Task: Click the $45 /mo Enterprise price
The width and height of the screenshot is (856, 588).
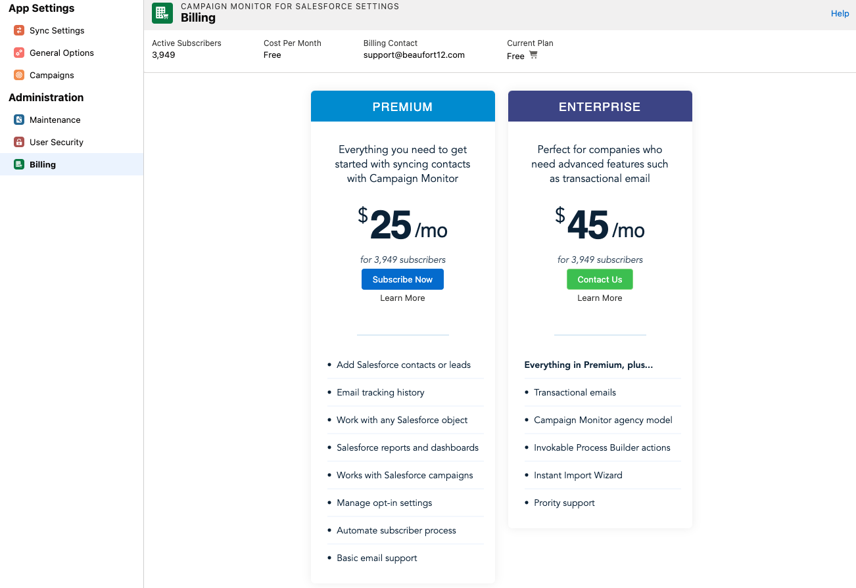Action: (600, 225)
